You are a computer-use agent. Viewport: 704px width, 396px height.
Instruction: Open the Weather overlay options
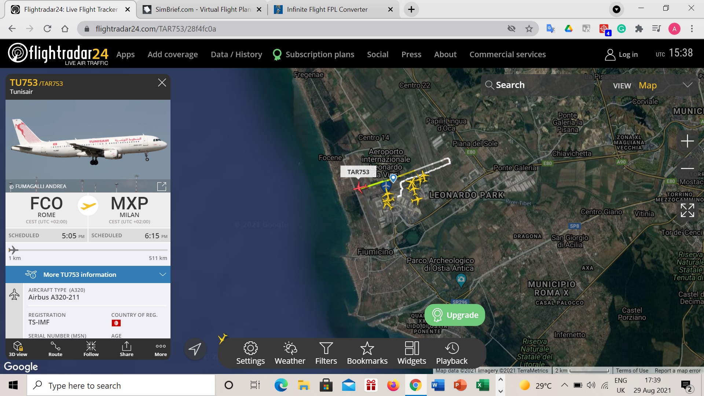pyautogui.click(x=290, y=353)
